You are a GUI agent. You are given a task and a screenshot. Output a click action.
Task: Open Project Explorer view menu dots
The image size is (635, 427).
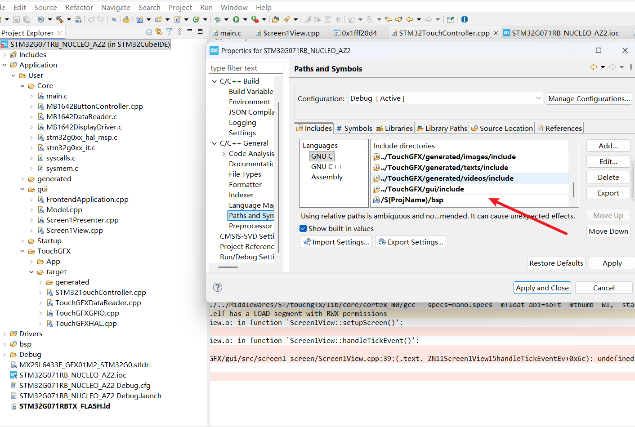pos(179,31)
